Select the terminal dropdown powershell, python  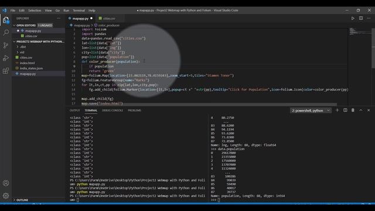click(x=311, y=111)
